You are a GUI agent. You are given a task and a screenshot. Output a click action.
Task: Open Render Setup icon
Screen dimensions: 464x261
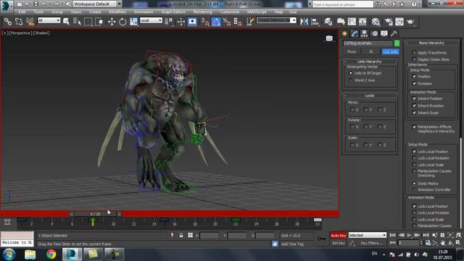(389, 22)
